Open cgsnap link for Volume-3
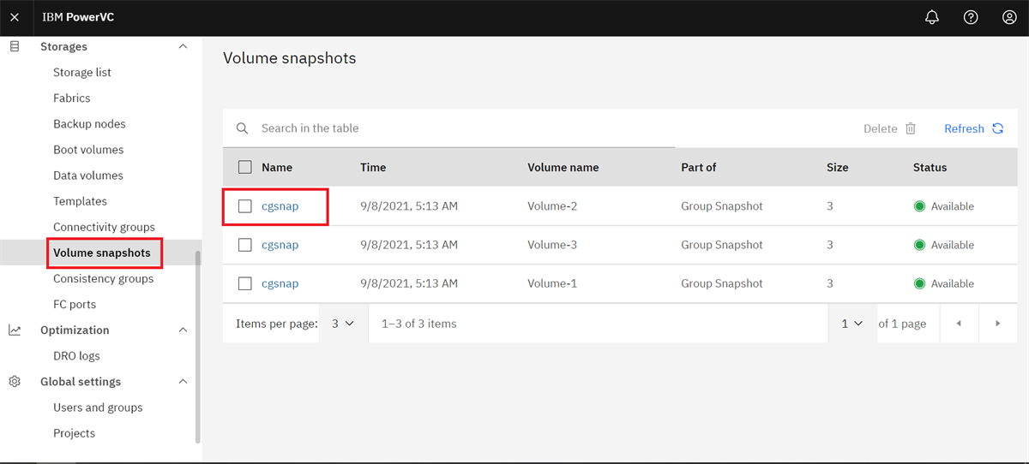 [280, 245]
